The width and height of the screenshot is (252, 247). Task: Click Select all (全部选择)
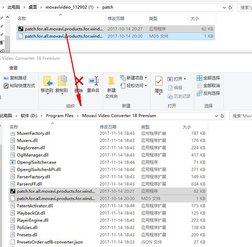[208, 78]
